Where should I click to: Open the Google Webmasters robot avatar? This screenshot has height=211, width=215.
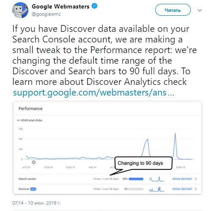tap(20, 10)
